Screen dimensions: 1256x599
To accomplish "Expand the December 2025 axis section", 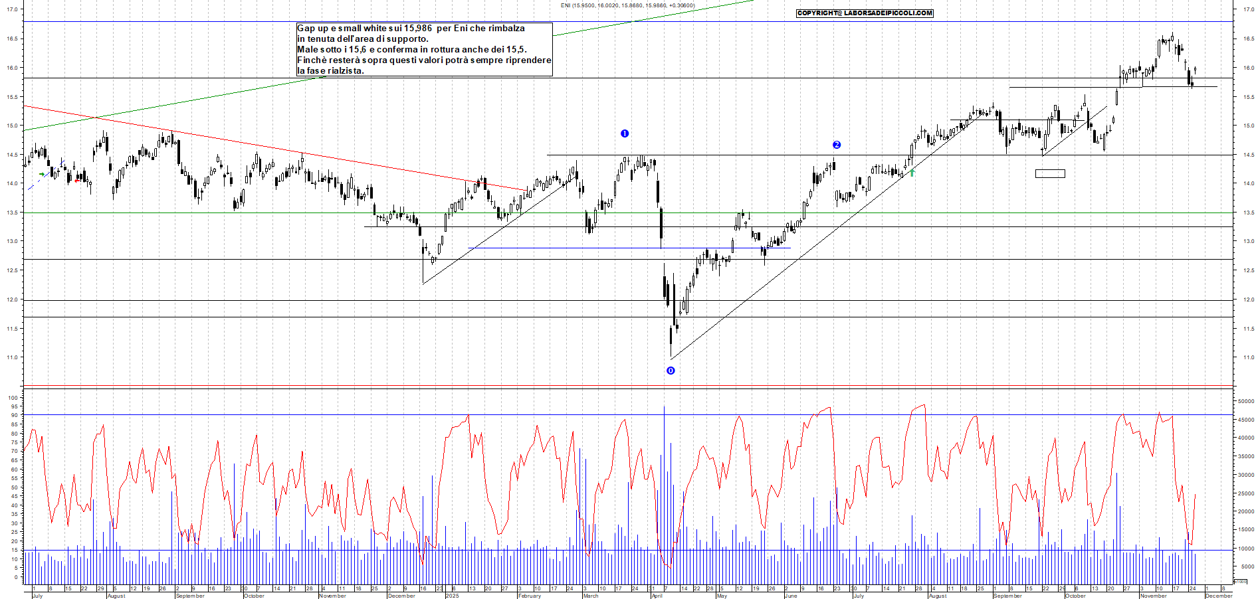I will 1218,594.
